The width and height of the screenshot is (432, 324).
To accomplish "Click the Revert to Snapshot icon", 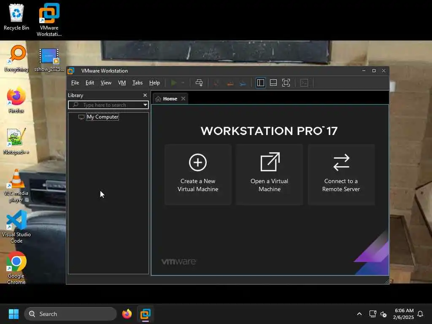I will pyautogui.click(x=230, y=83).
